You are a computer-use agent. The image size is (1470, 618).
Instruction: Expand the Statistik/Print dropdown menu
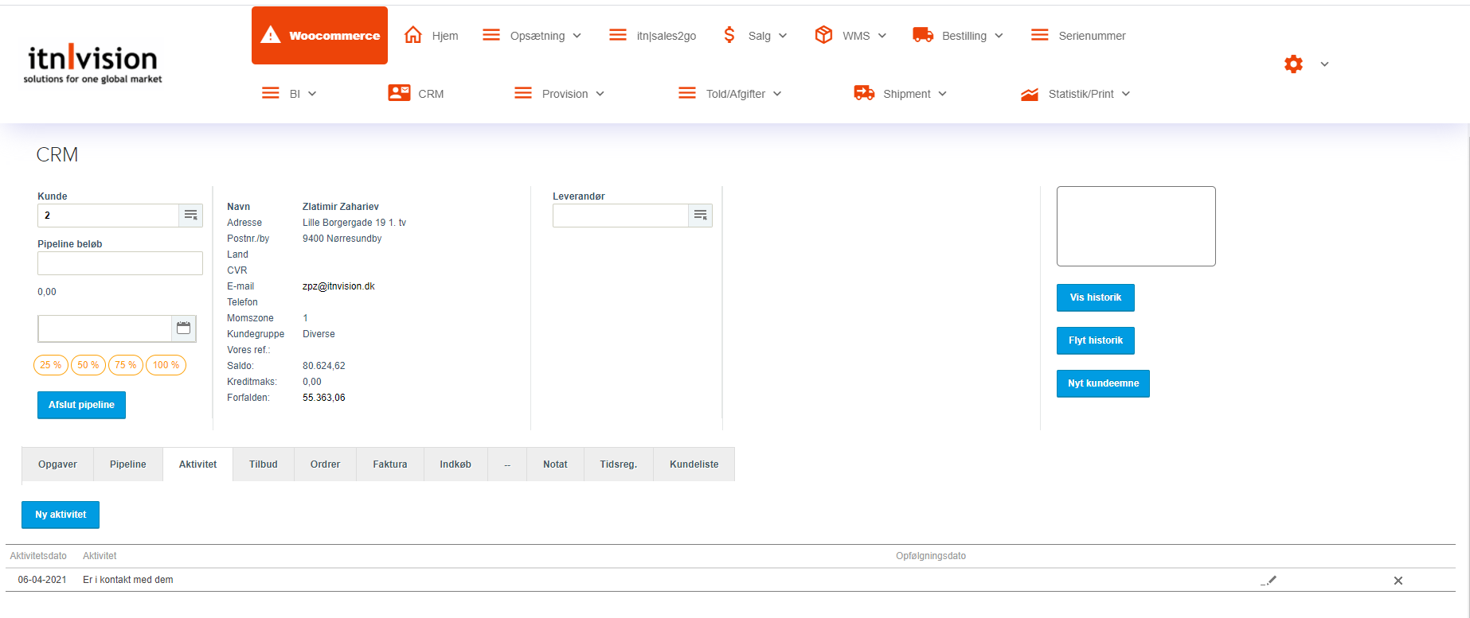tap(1089, 94)
